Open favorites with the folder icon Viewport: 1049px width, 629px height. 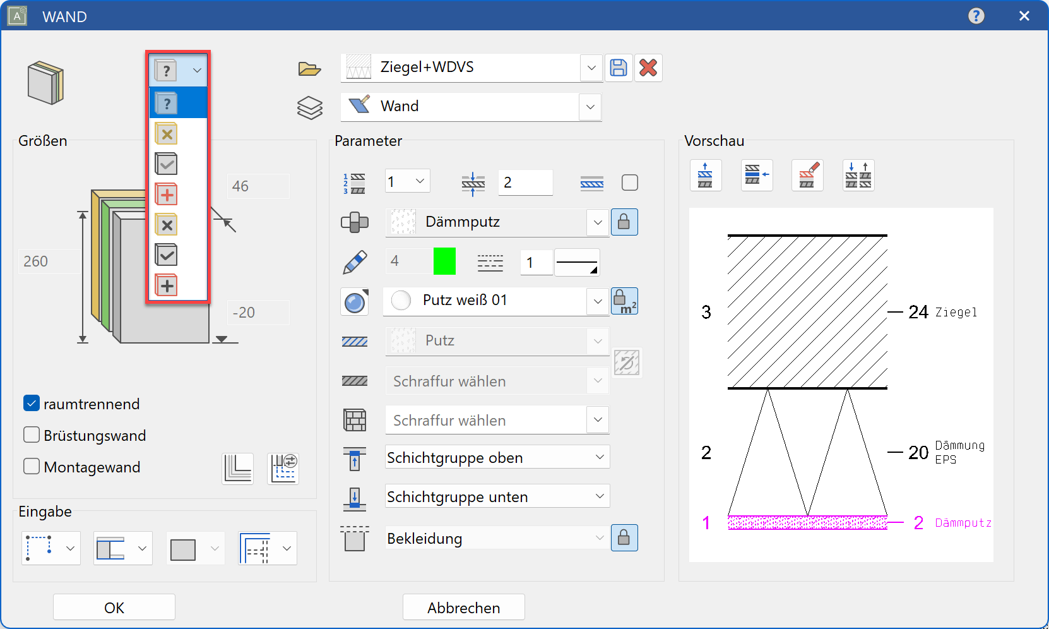(x=309, y=68)
